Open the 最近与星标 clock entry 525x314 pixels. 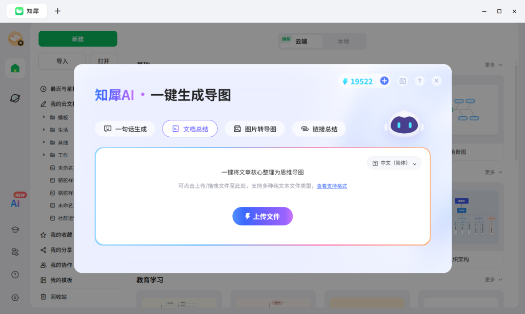[x=57, y=89]
